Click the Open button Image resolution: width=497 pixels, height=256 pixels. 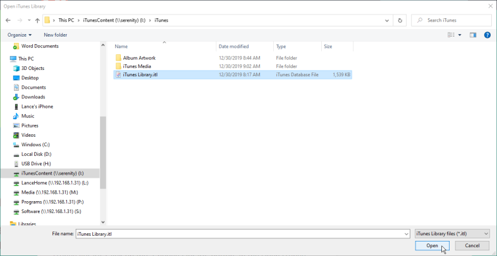coord(432,245)
